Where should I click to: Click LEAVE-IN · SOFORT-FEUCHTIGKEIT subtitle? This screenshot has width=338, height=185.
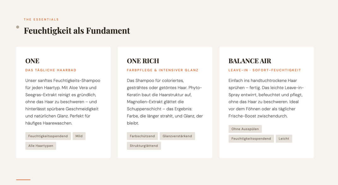coord(265,70)
